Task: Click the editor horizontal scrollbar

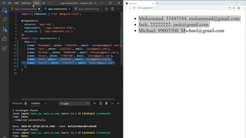Action: (68, 99)
